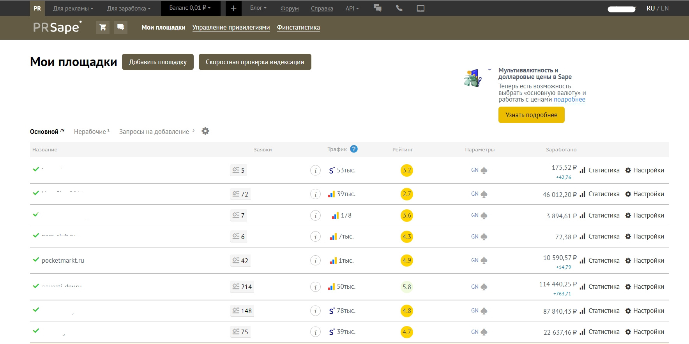
Task: Expand the Баланс 0,01 ₽ dropdown
Action: click(x=190, y=8)
